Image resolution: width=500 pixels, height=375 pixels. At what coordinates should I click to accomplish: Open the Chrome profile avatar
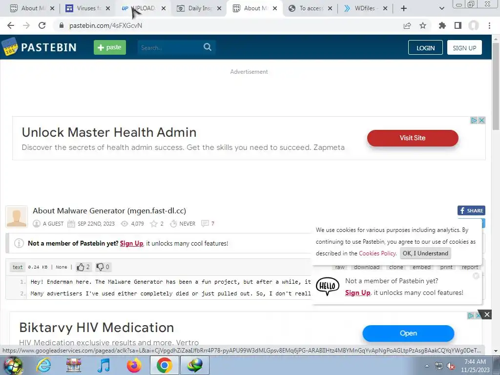pyautogui.click(x=474, y=25)
